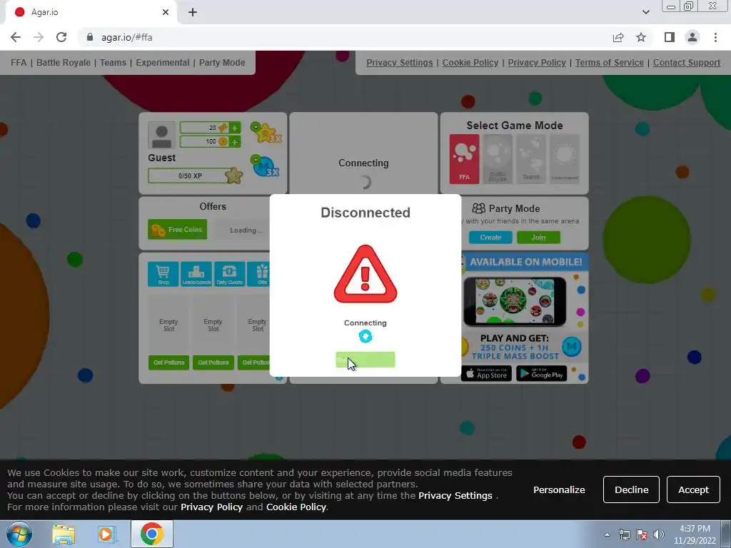Screen dimensions: 731x548
Task: Click the taskbar clock showing 4:37 PM
Action: tap(695, 534)
